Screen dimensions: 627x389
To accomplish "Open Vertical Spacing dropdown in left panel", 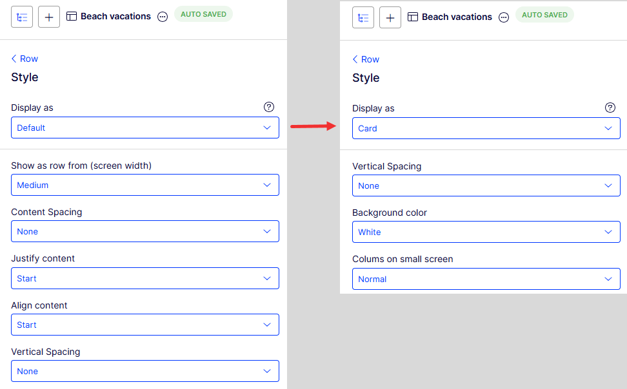I will click(x=144, y=371).
